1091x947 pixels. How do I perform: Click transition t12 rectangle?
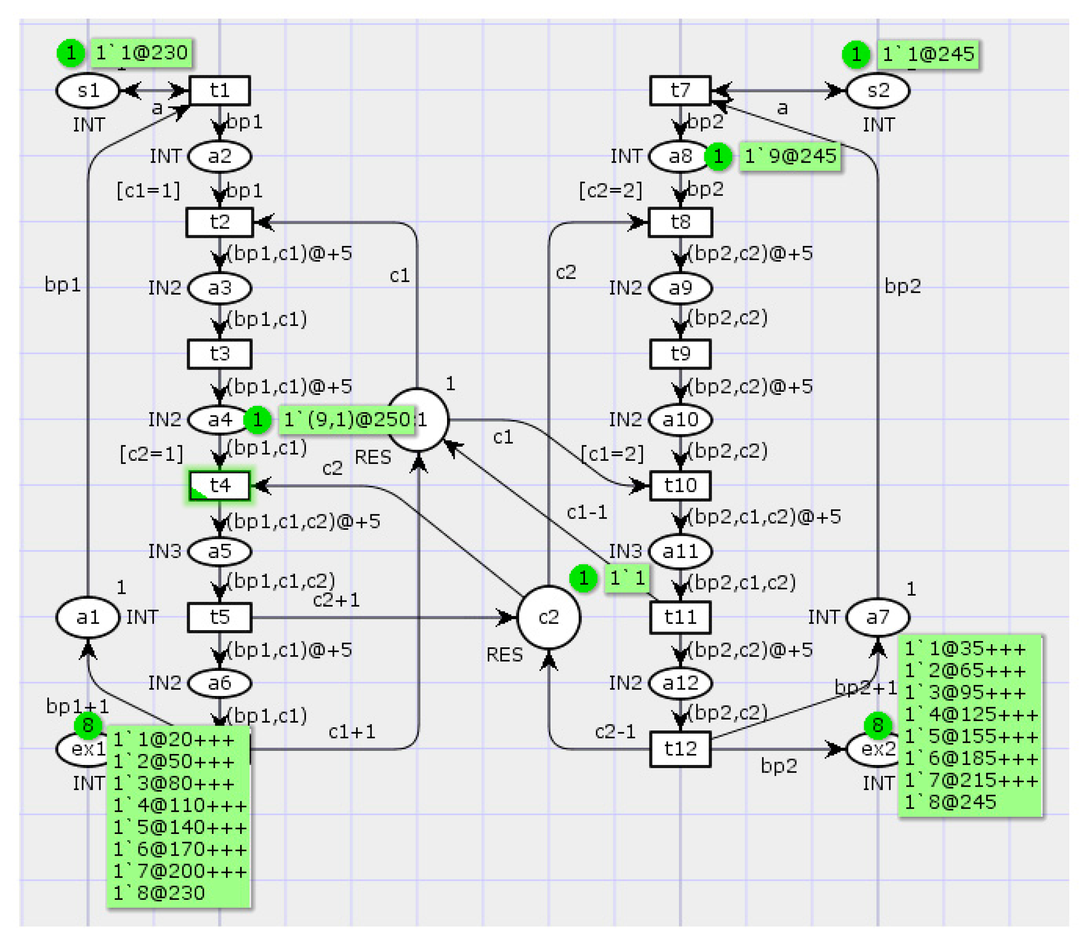[x=680, y=749]
